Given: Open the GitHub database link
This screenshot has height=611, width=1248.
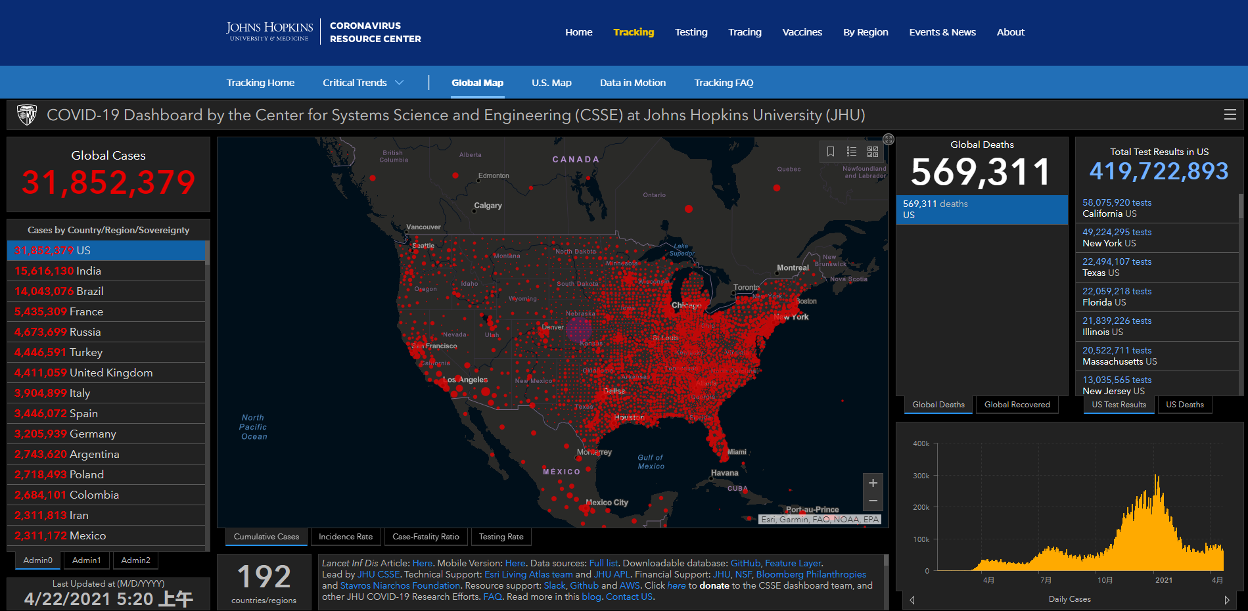Looking at the screenshot, I should (x=745, y=563).
